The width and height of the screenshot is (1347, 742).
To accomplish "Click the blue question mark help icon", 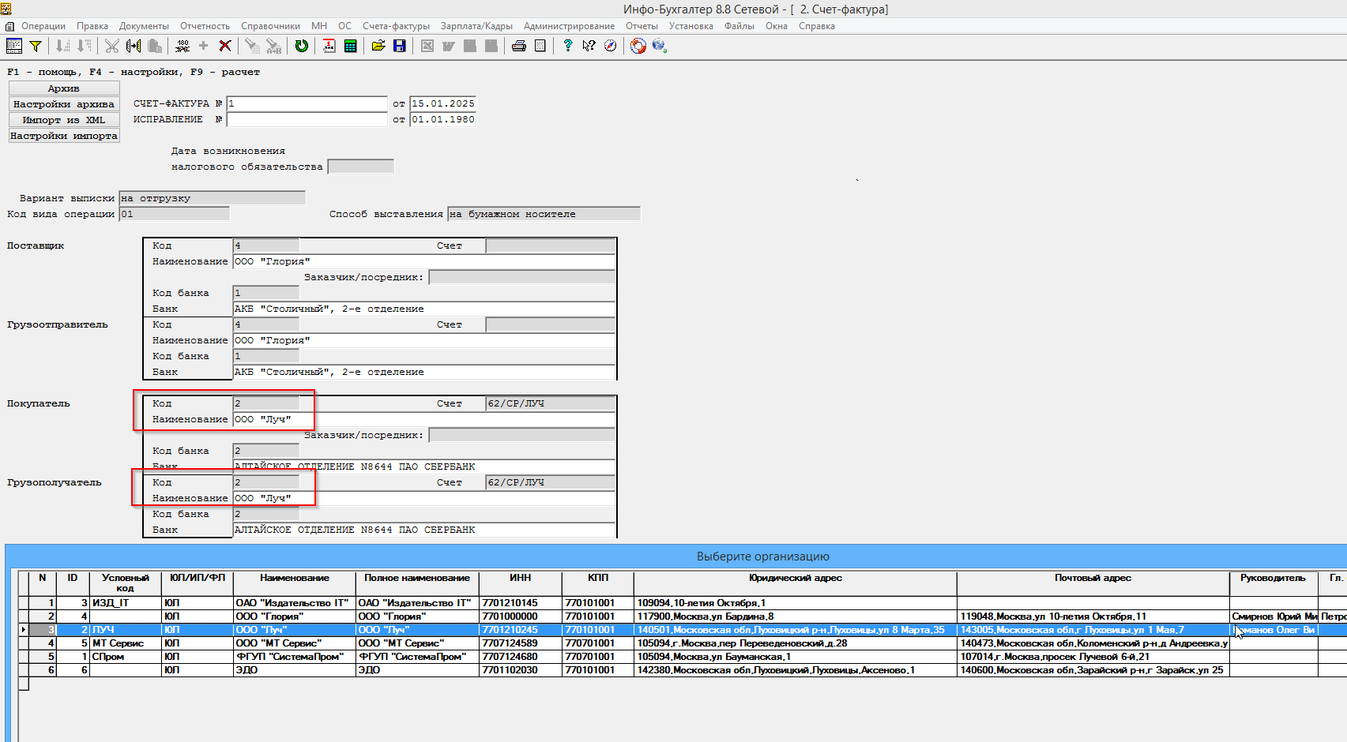I will point(567,46).
